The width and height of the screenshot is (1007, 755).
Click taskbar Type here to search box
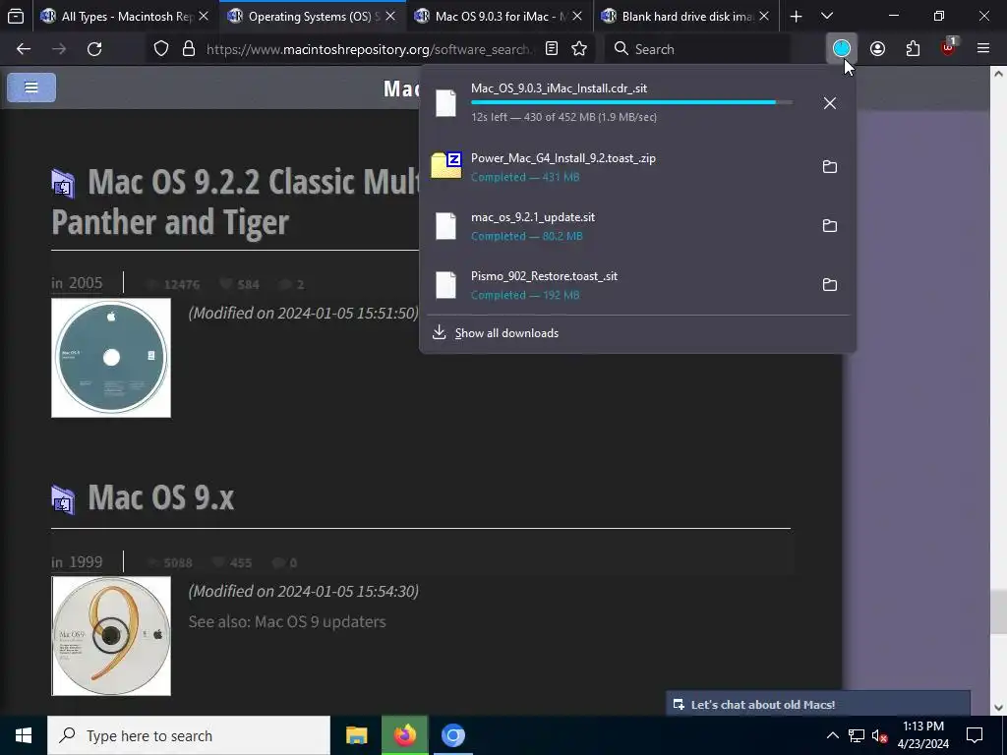(189, 735)
